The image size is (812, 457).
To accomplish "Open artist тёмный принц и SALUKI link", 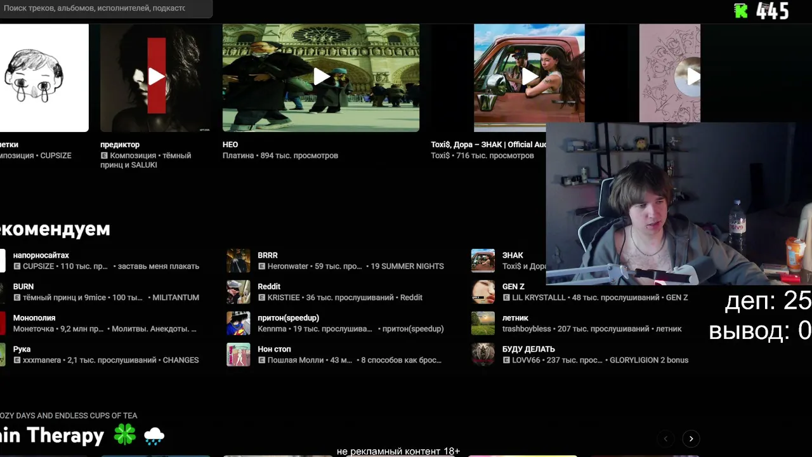I will click(x=145, y=160).
